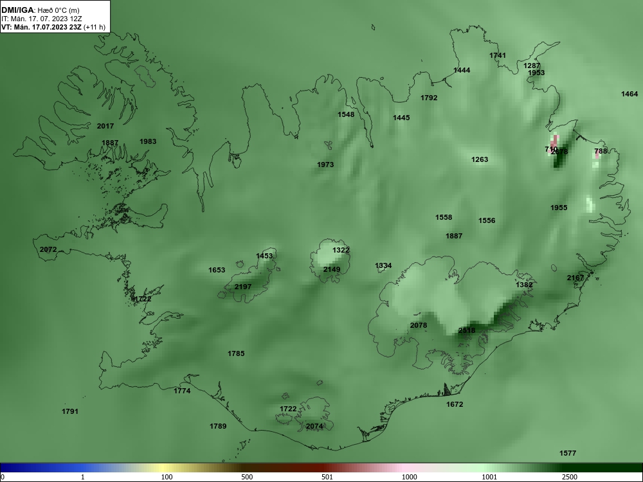Click the 1263 height value
The height and width of the screenshot is (482, 643).
480,159
